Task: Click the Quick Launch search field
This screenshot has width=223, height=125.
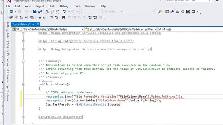Action: coord(189,1)
